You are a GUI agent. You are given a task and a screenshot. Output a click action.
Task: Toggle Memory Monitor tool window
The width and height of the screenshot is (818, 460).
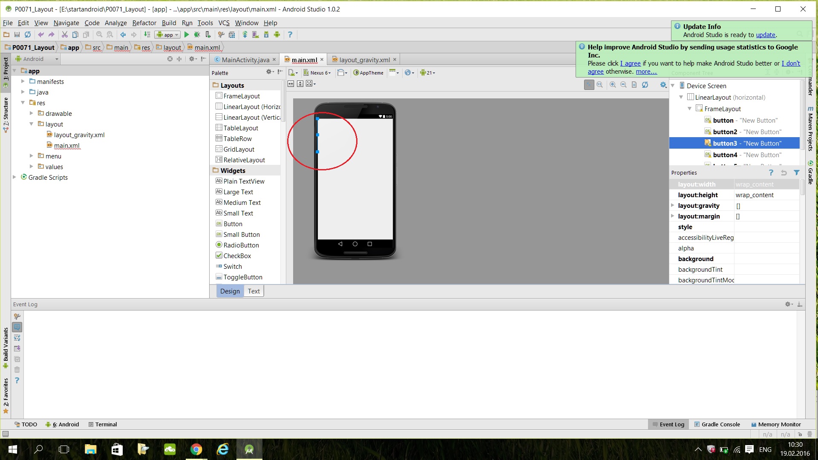[776, 424]
